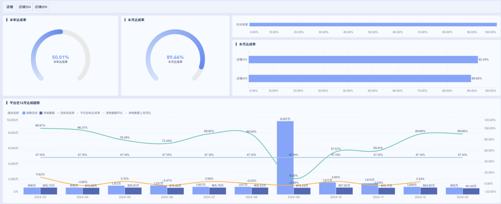Click the 99.97% point on 目标完成率 line
501x204 pixels.
click(x=40, y=128)
